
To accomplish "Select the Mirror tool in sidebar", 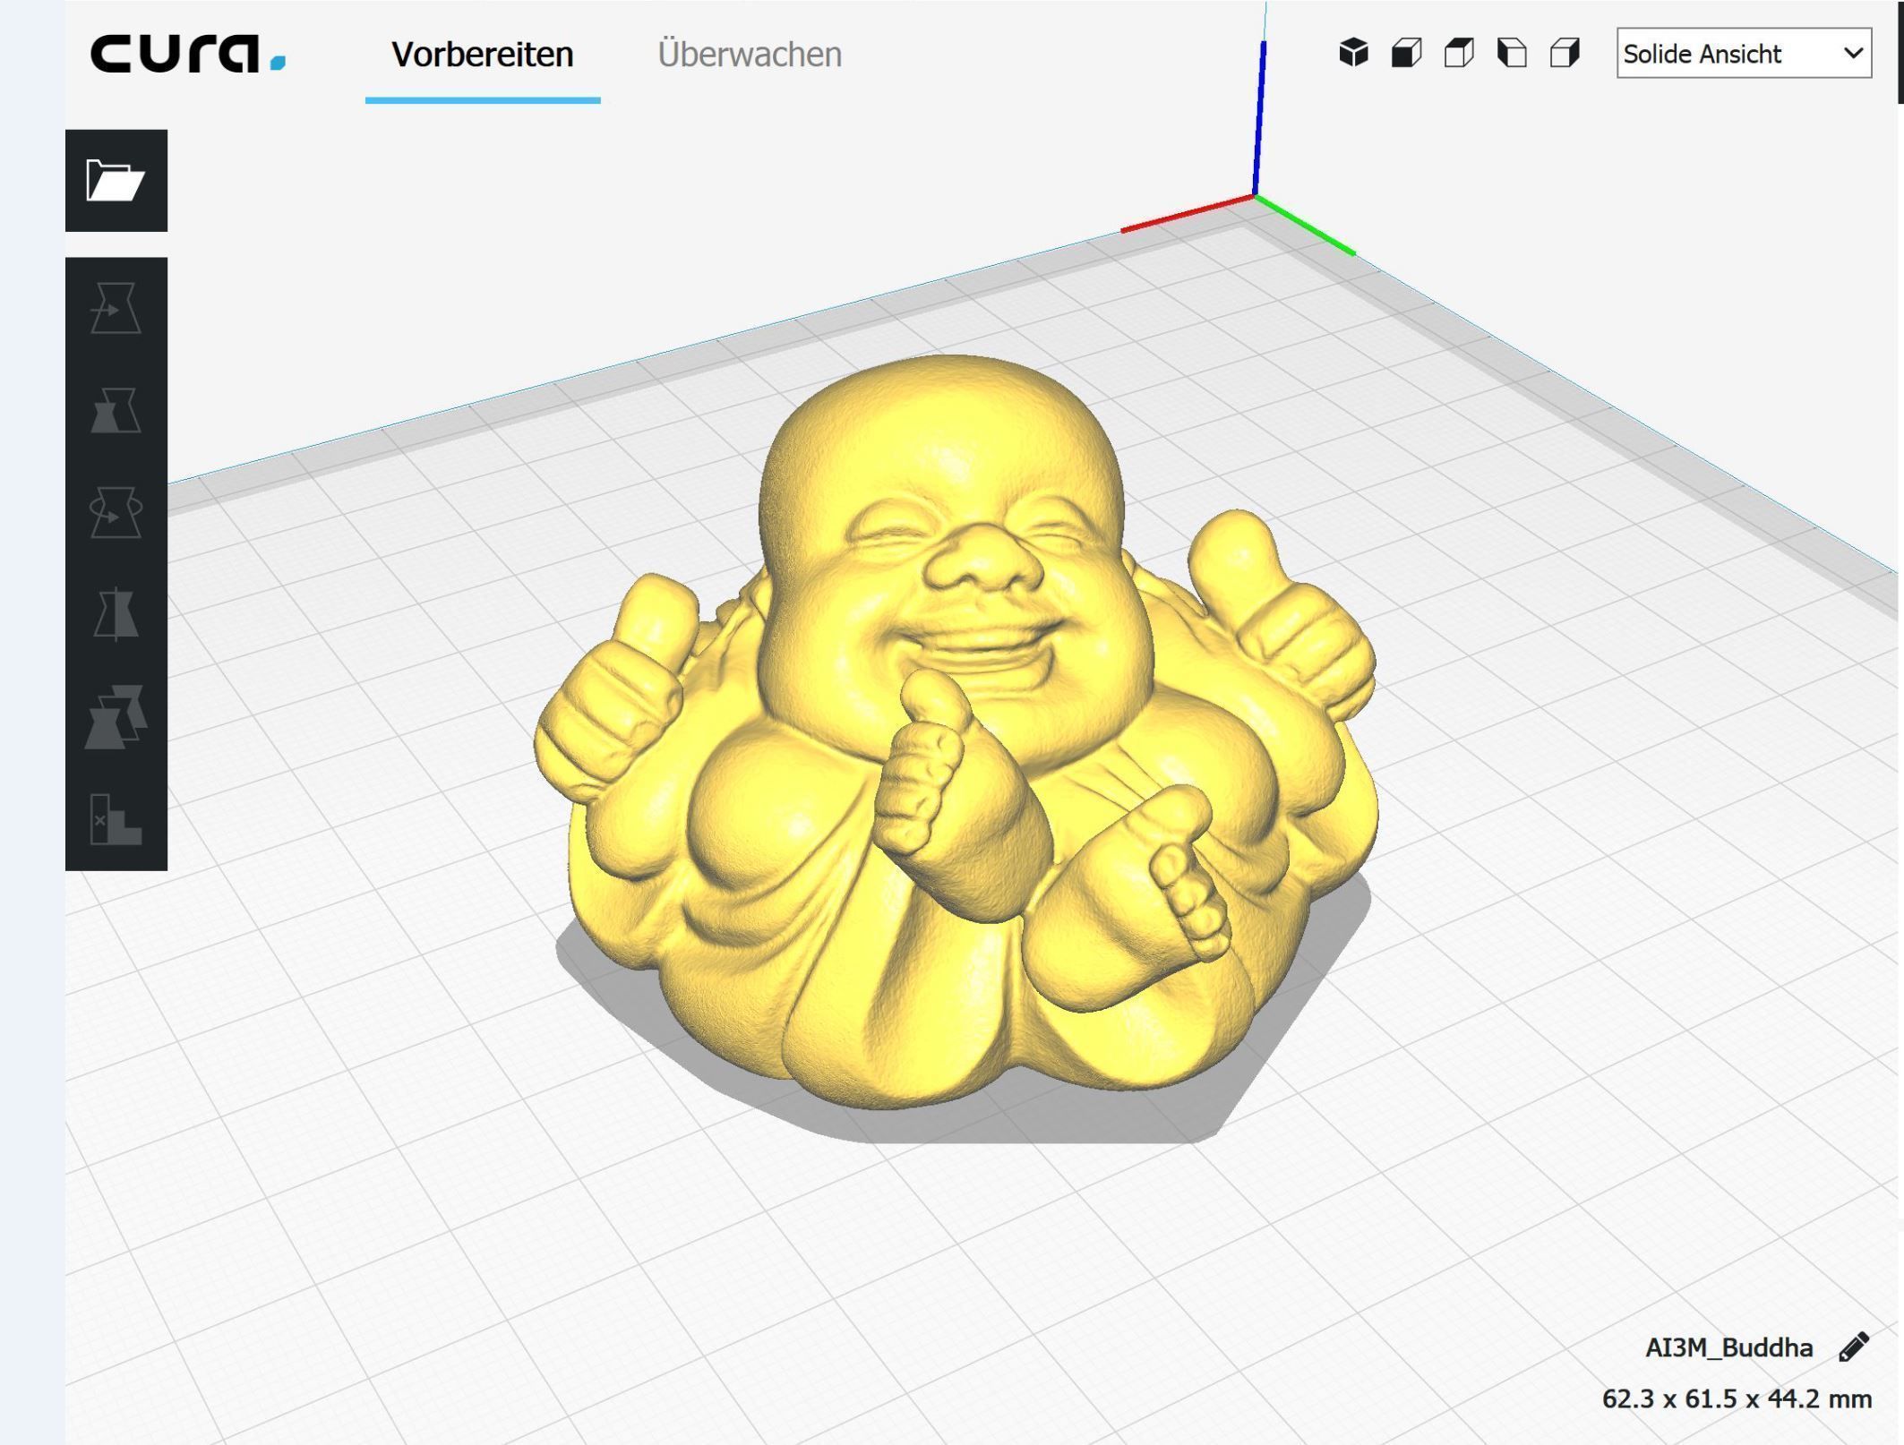I will 116,615.
